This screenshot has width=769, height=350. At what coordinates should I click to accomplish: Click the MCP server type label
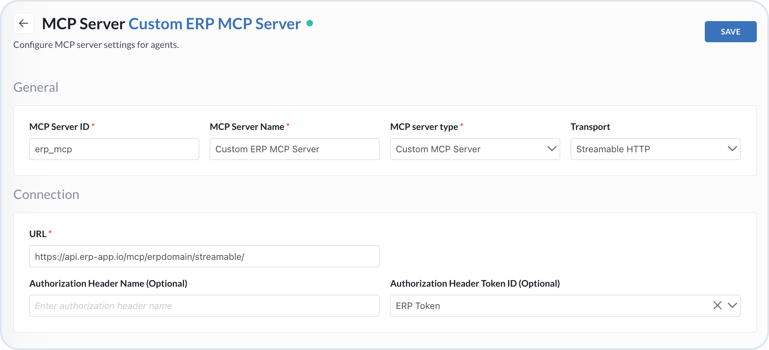(x=424, y=127)
